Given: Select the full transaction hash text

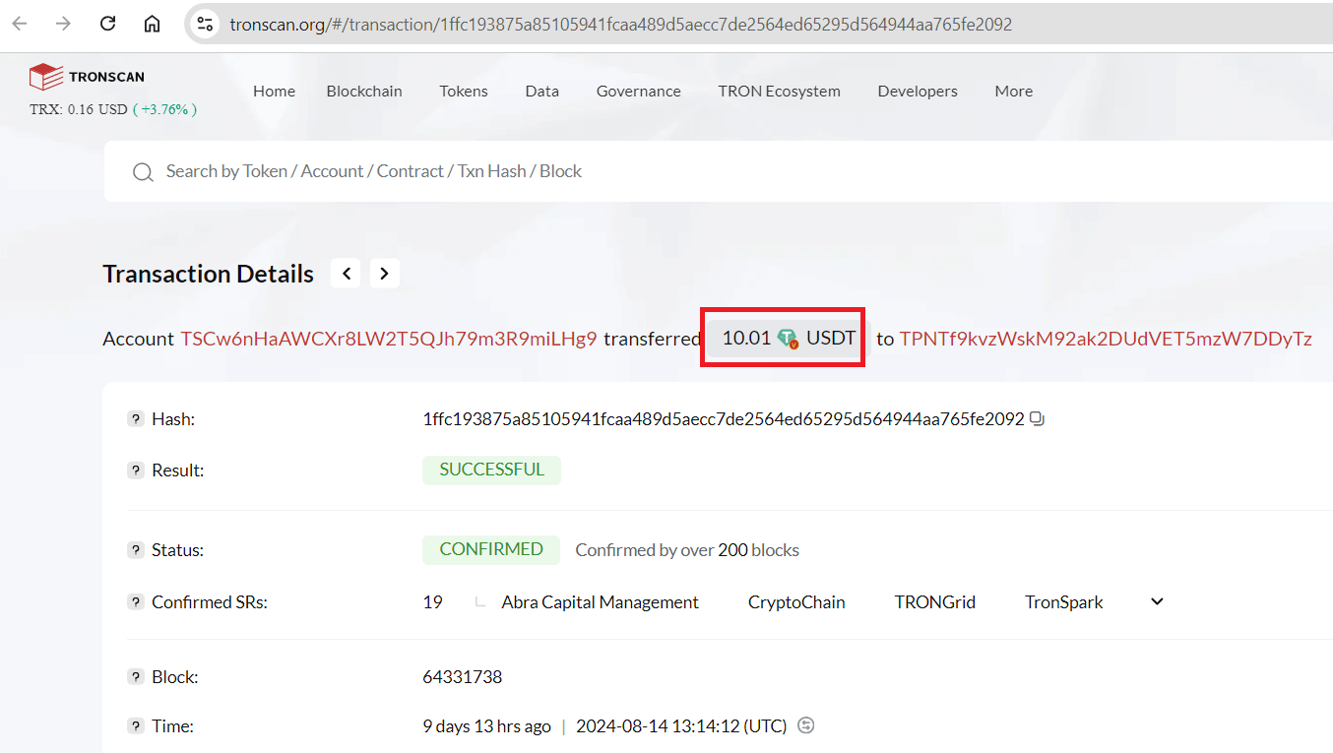Looking at the screenshot, I should click(724, 419).
